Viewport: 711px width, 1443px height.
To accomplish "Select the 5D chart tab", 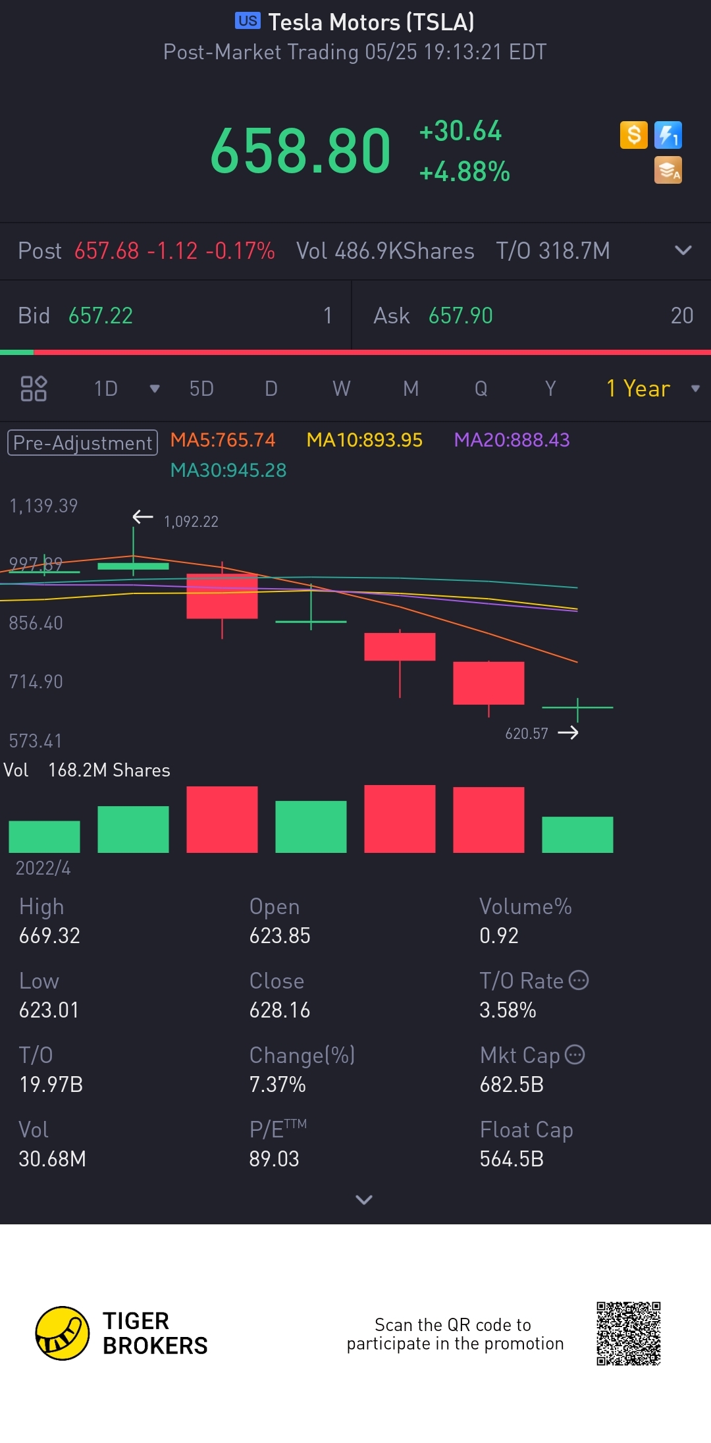I will click(x=201, y=389).
